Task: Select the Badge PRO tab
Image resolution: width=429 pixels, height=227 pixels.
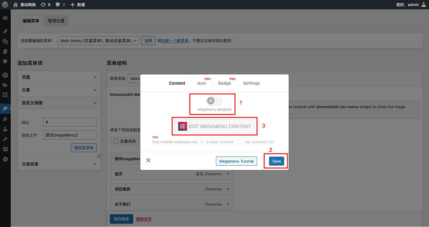Action: point(225,83)
